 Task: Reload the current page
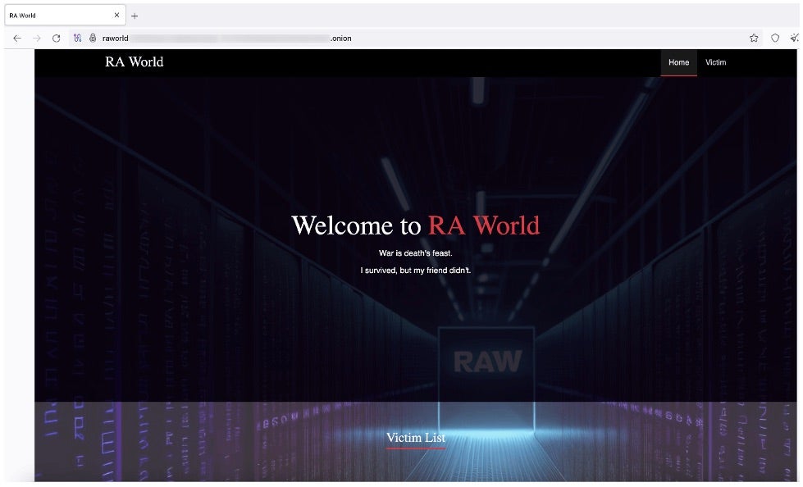[57, 38]
